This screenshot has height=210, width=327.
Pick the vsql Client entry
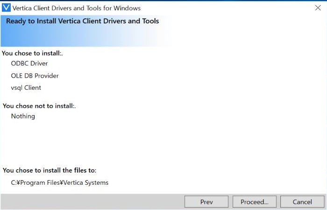(x=26, y=87)
